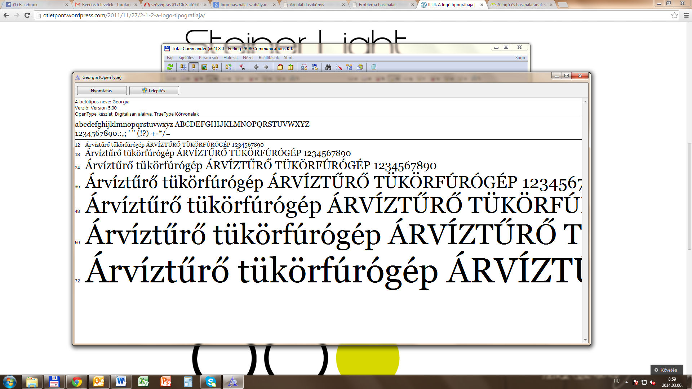692x389 pixels.
Task: Open Excel from taskbar
Action: (143, 382)
